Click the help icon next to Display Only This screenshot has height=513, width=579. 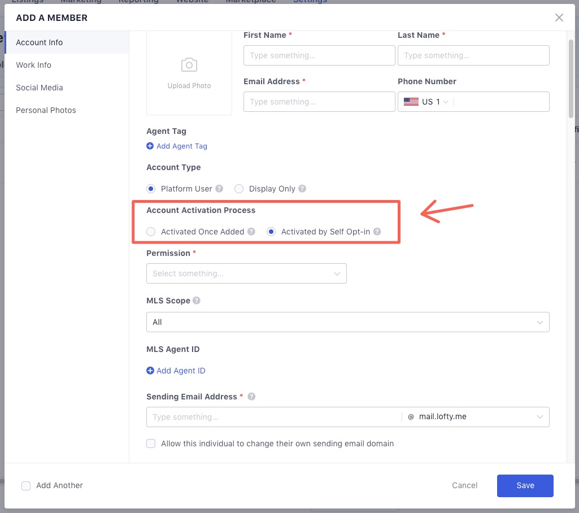pos(302,189)
